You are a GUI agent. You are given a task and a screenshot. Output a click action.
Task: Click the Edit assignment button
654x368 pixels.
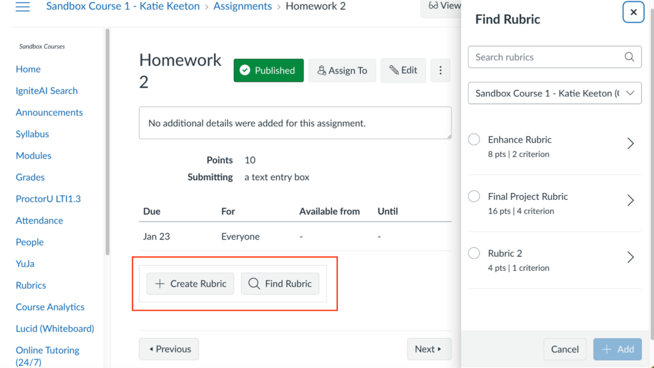pos(403,70)
